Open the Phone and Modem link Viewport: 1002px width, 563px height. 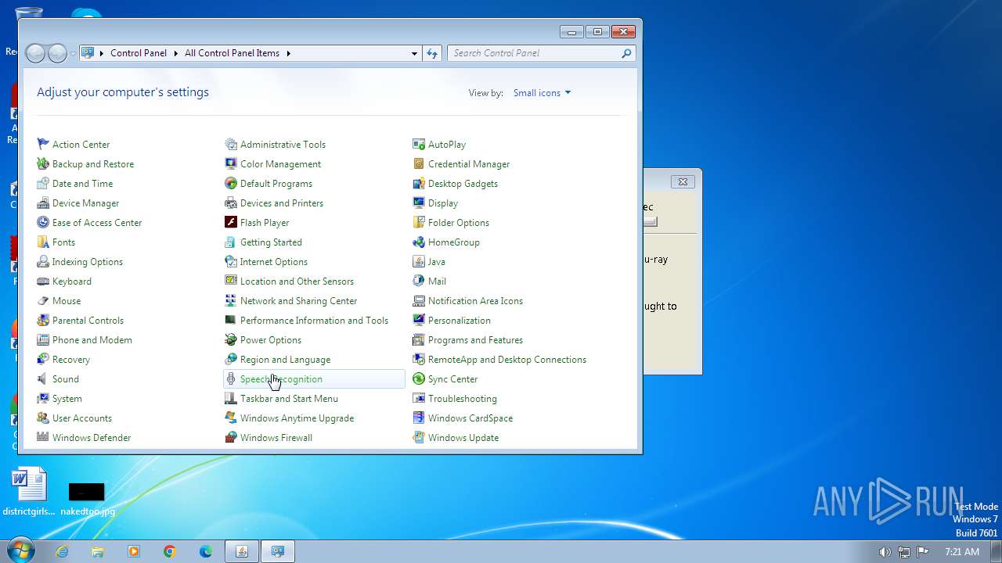coord(92,339)
